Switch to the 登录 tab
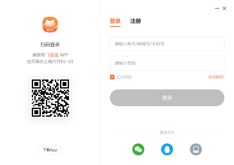This screenshot has width=234, height=165. 115,21
